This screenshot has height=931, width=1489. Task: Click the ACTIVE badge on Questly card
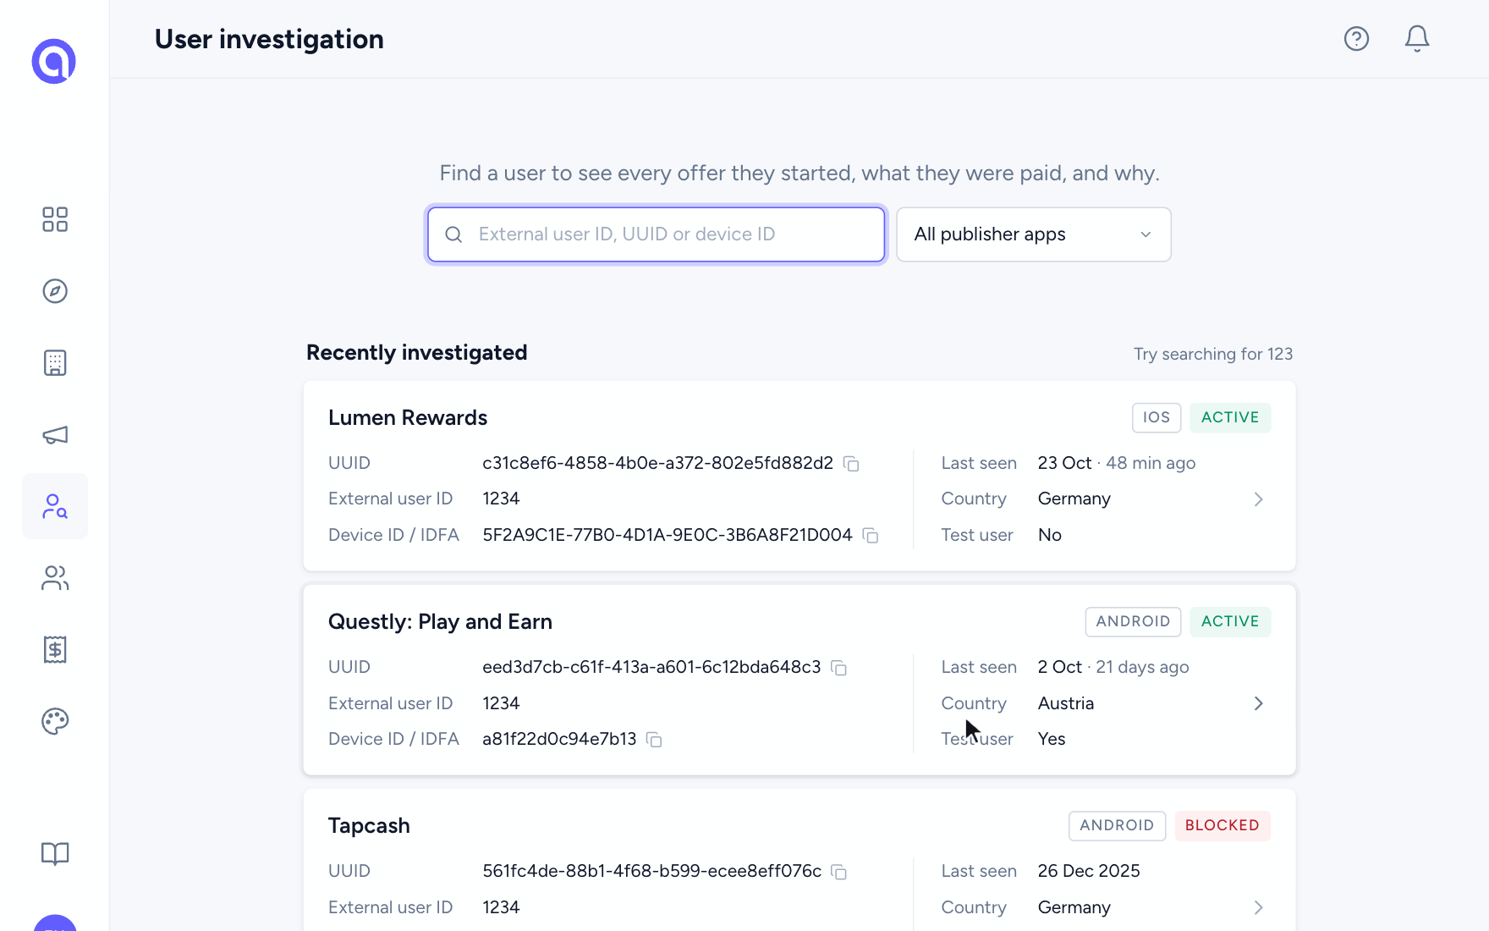tap(1230, 621)
